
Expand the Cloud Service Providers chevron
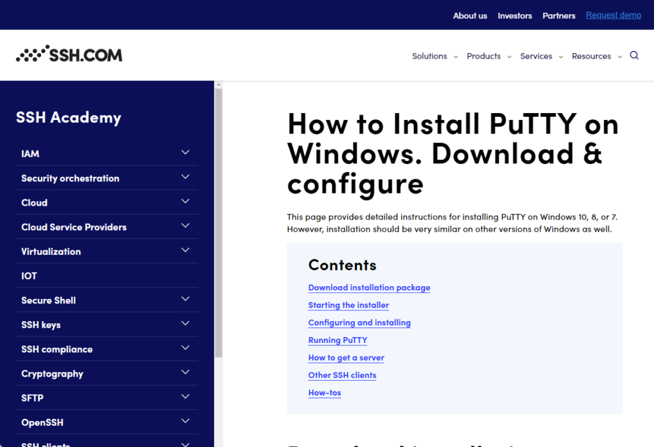click(x=185, y=225)
